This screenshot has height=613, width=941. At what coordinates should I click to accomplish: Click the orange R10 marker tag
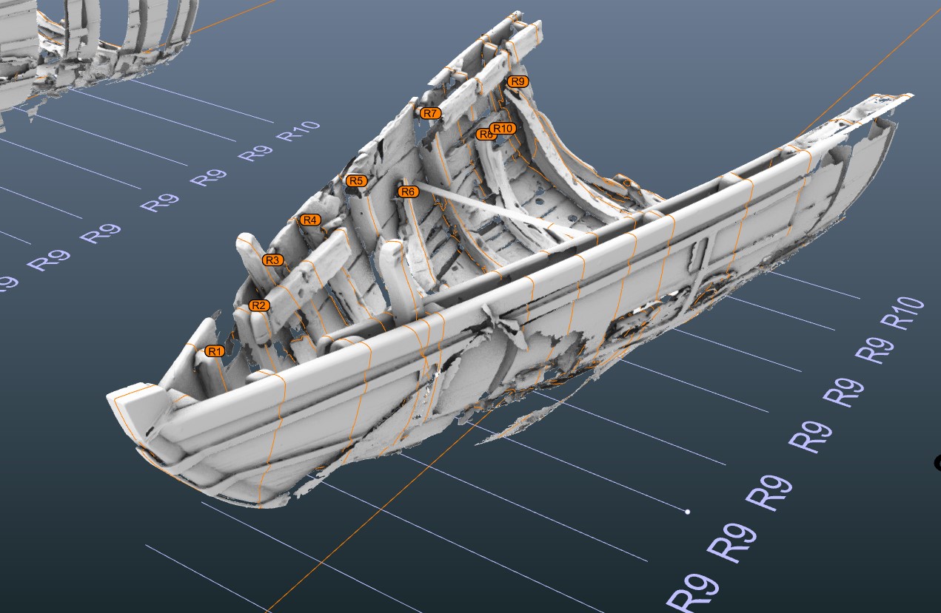click(x=503, y=128)
